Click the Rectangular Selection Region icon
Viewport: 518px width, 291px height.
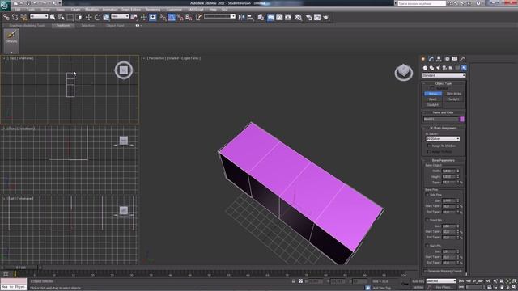[x=70, y=17]
